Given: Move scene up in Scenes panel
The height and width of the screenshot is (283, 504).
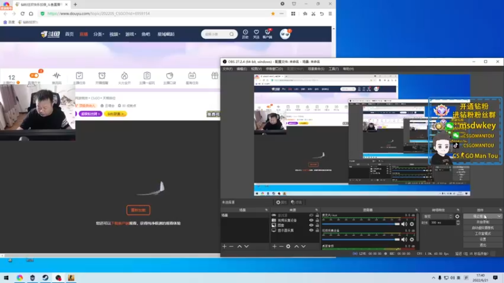Looking at the screenshot, I should tap(239, 247).
